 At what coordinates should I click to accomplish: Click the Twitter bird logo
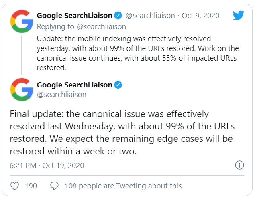click(238, 15)
